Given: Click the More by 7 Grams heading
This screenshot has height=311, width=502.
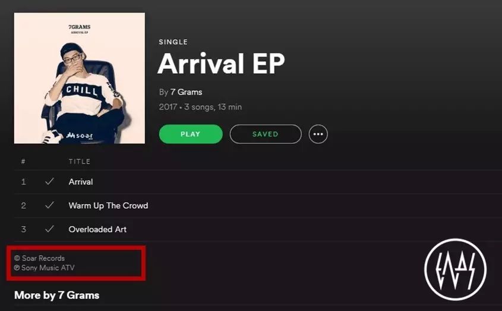Looking at the screenshot, I should click(x=56, y=296).
